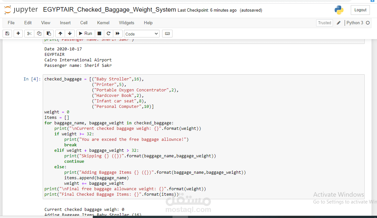This screenshot has height=218, width=377.
Task: Click the pencil edit mode icon
Action: [x=338, y=23]
